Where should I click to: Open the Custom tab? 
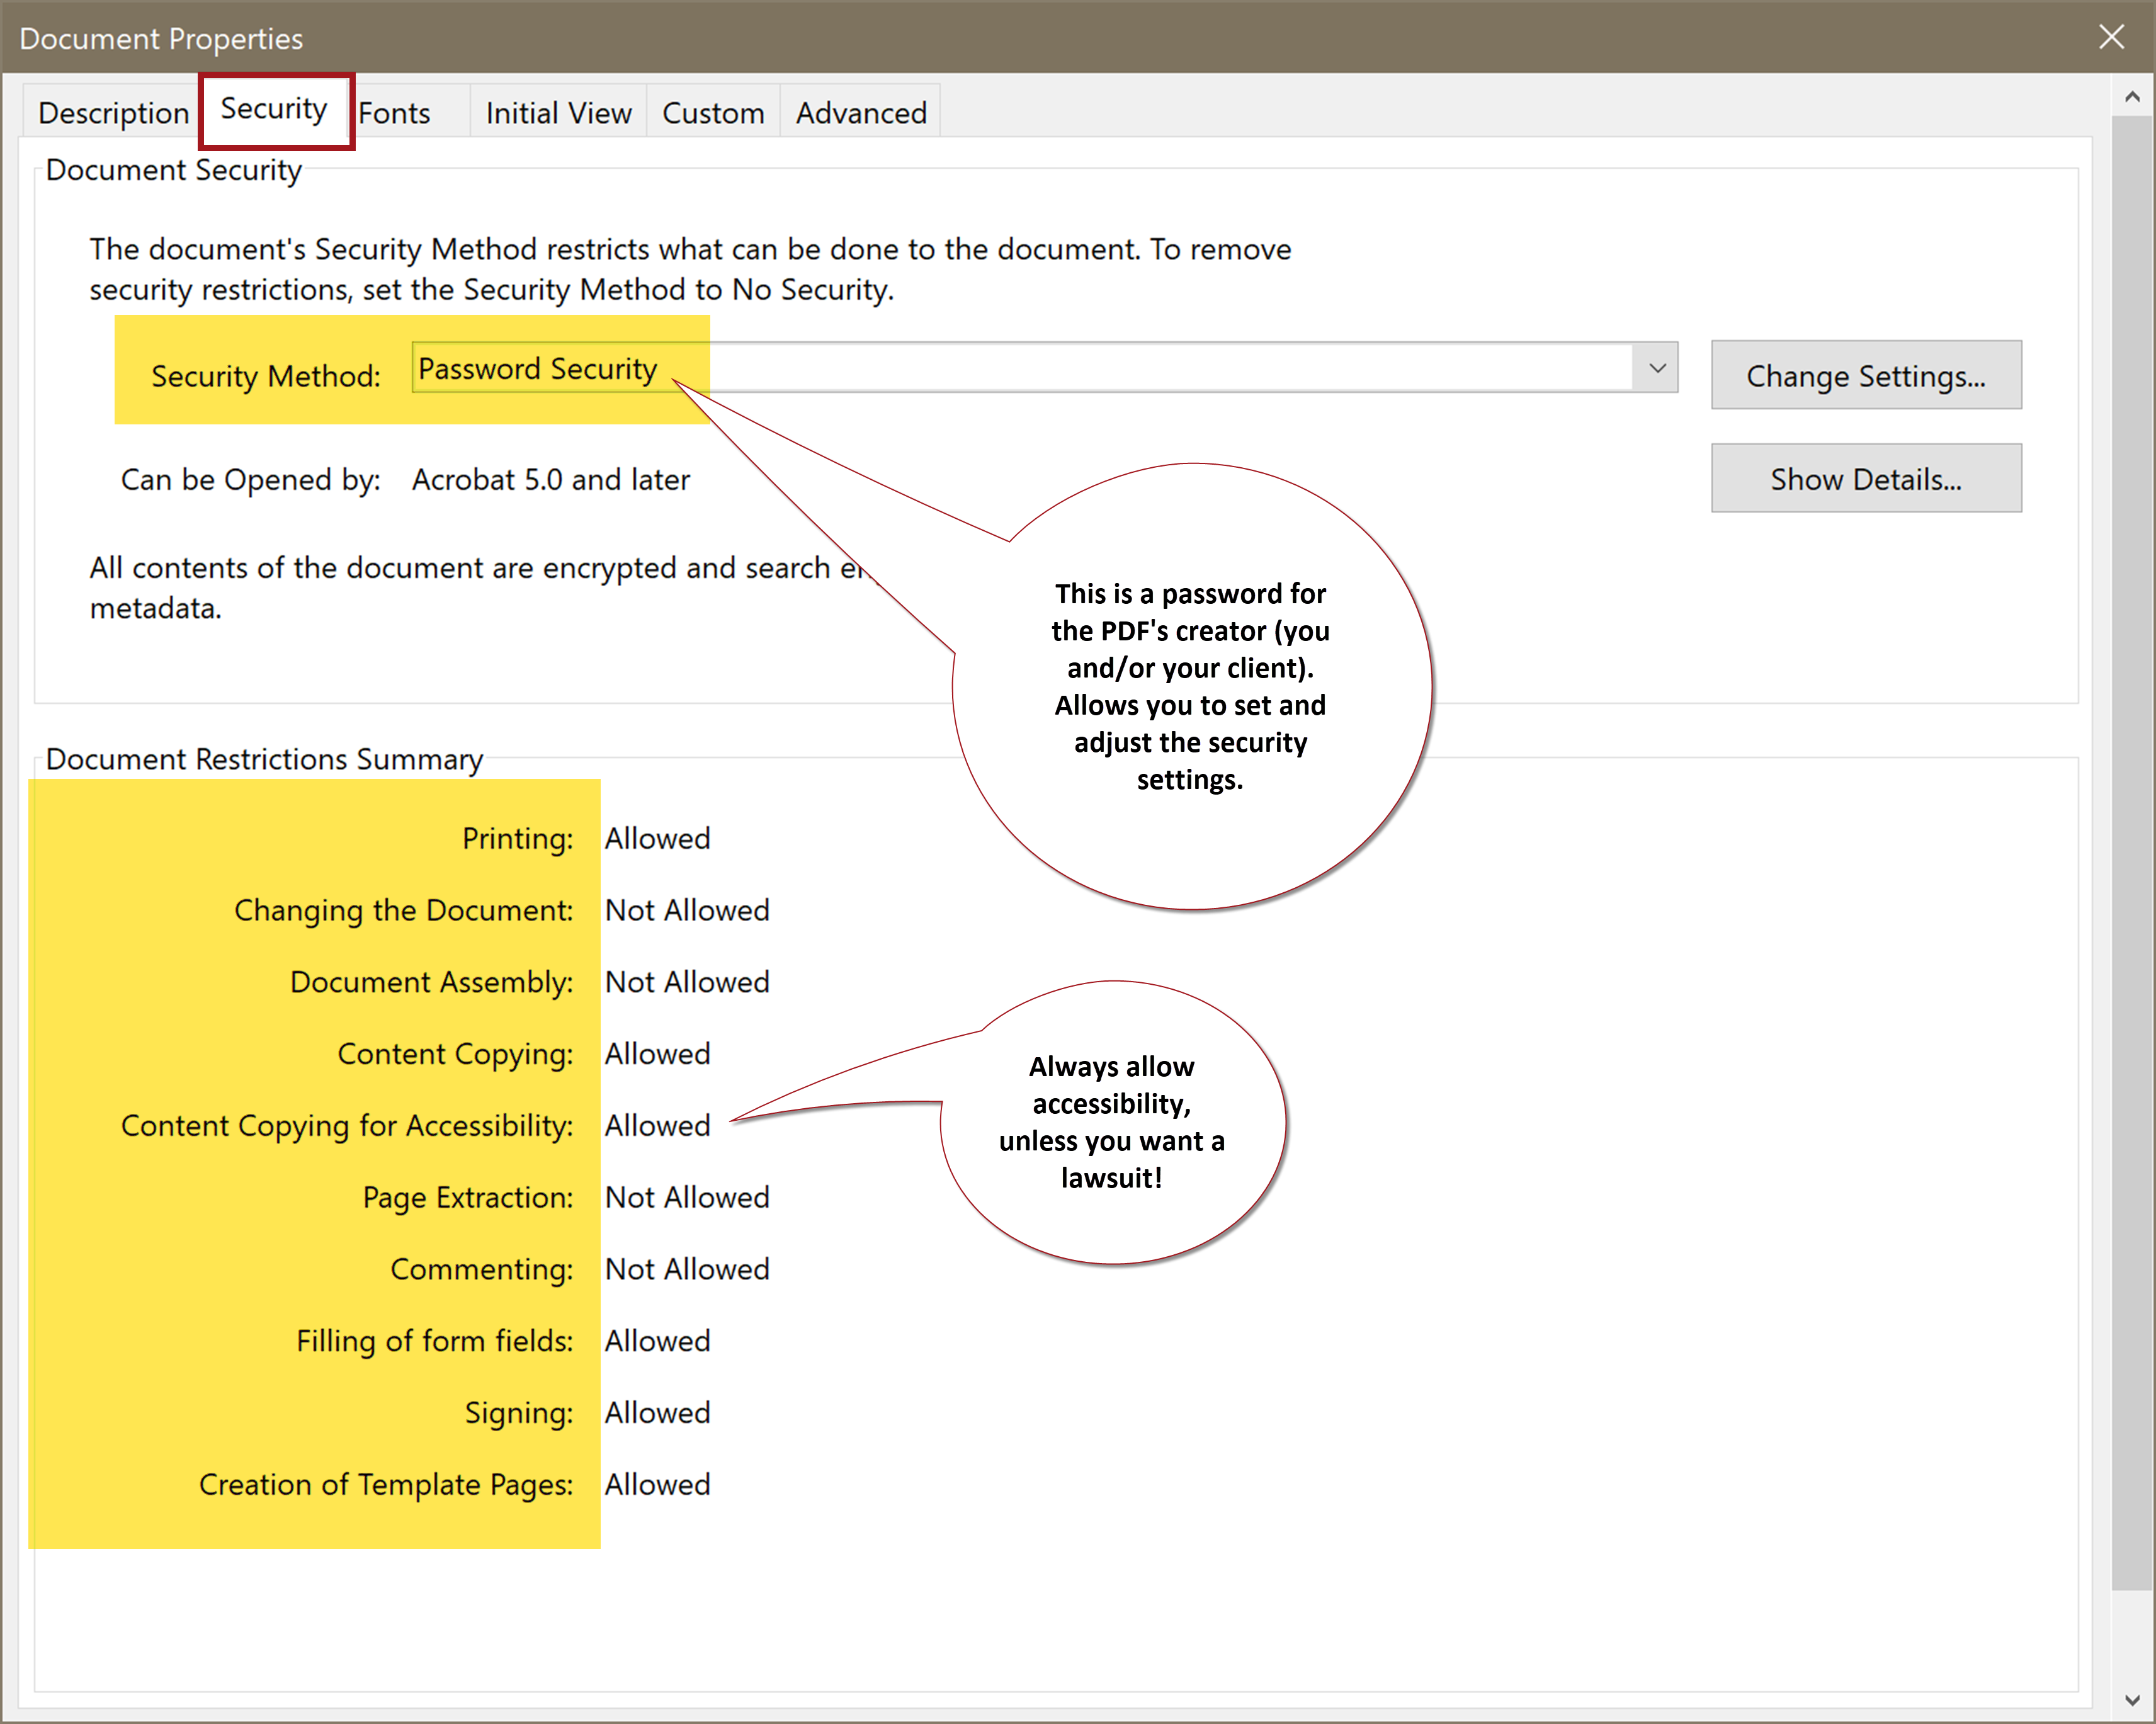pyautogui.click(x=712, y=112)
